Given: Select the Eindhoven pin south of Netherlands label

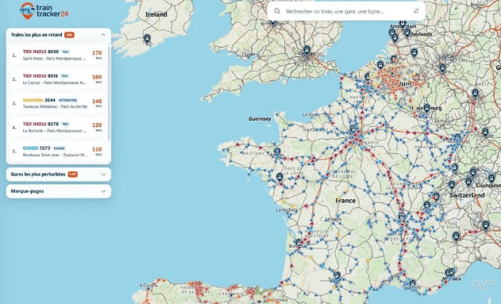Looking at the screenshot, I should 414,52.
